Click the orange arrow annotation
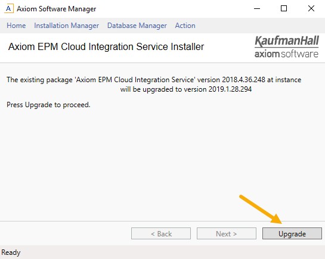325x259 pixels. pyautogui.click(x=261, y=209)
